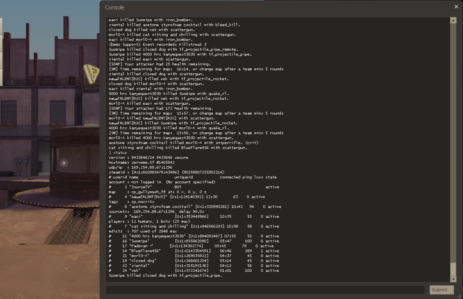The image size is (463, 299).
Task: Select the "BlueFlare456" player row
Action: click(x=193, y=251)
